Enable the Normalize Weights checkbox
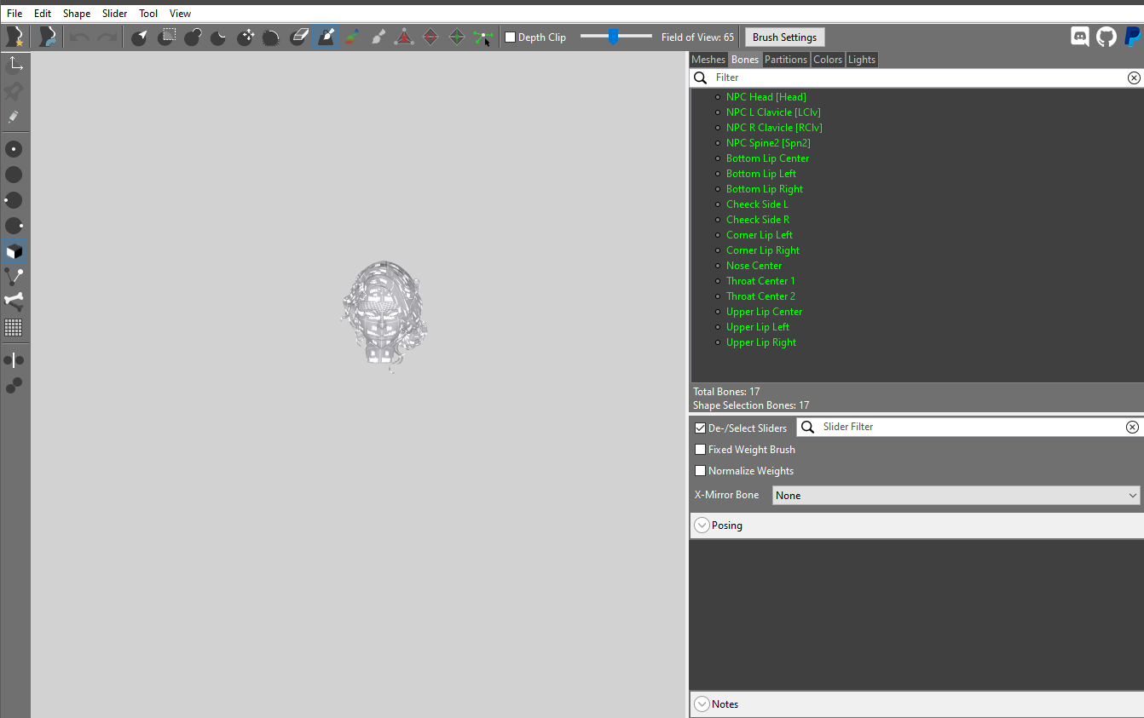This screenshot has height=718, width=1144. [700, 471]
